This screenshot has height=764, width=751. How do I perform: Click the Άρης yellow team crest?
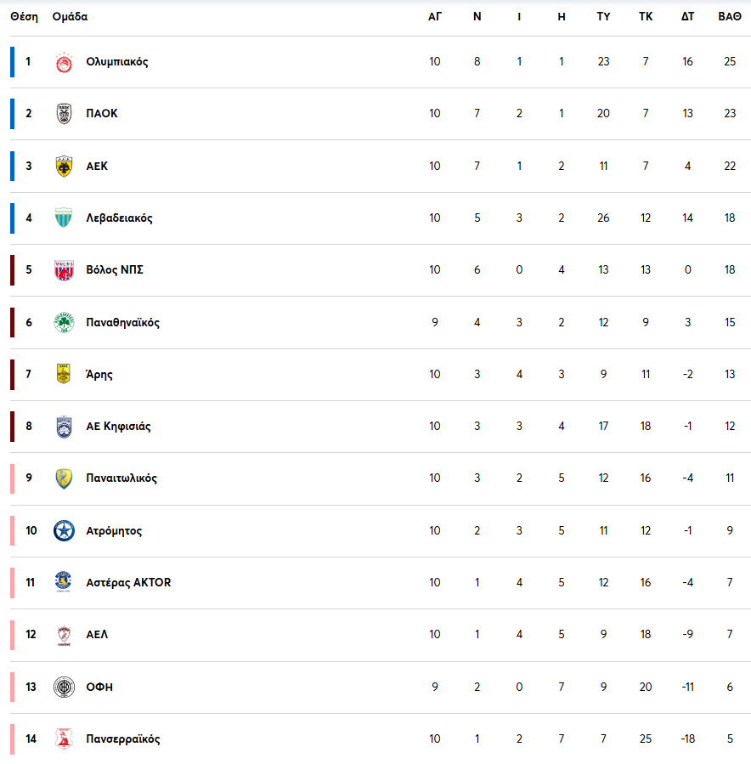click(x=64, y=375)
